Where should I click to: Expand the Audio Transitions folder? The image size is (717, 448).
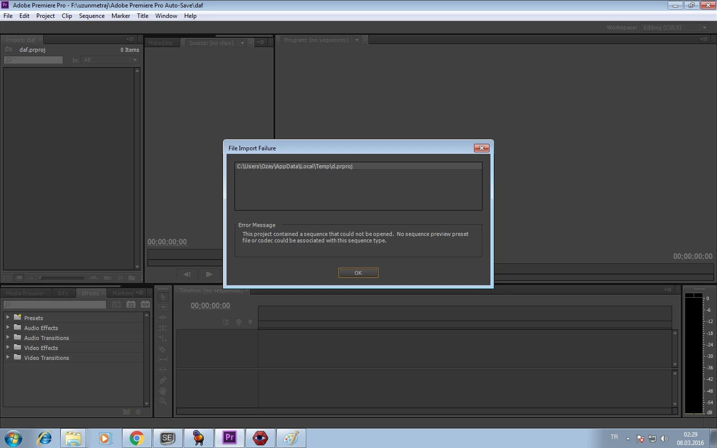coord(7,337)
